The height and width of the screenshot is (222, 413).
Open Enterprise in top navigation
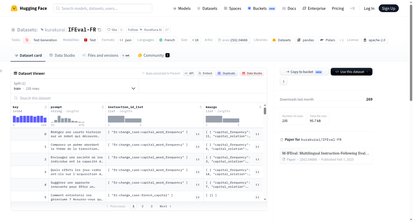coord(314,8)
